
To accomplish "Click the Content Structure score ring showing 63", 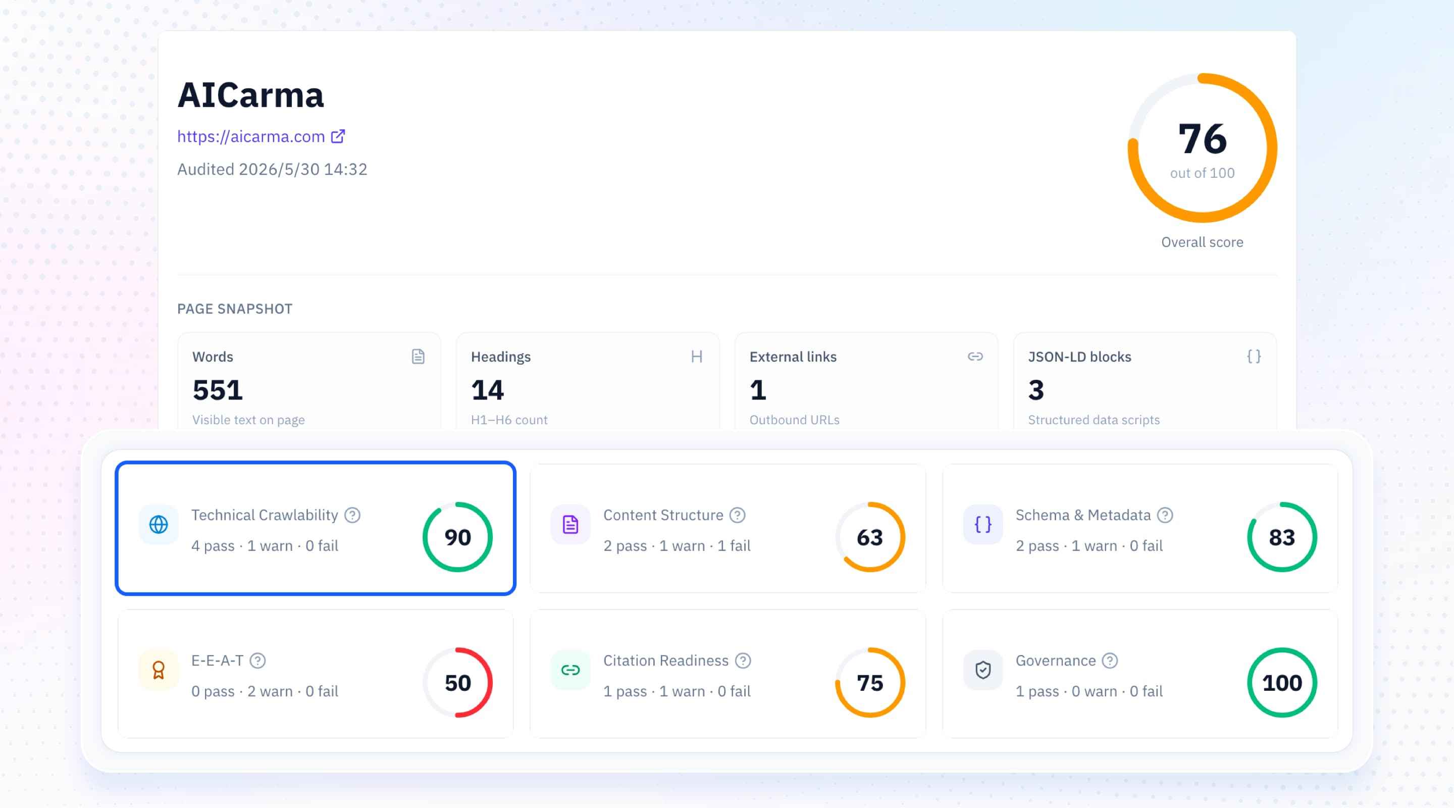I will pos(870,537).
